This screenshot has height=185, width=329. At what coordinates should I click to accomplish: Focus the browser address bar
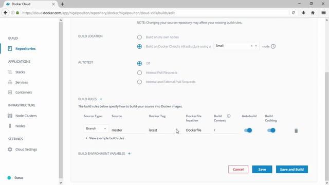pos(155,13)
